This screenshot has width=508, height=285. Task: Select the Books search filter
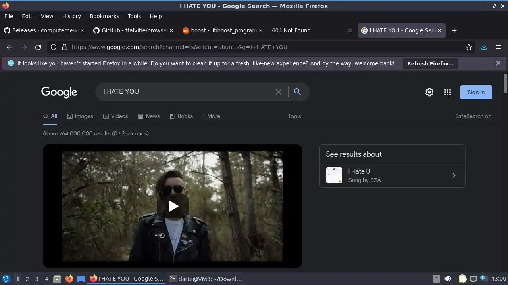181,116
